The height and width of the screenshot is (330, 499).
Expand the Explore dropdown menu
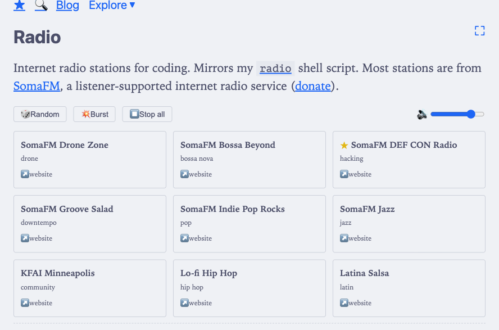click(112, 6)
